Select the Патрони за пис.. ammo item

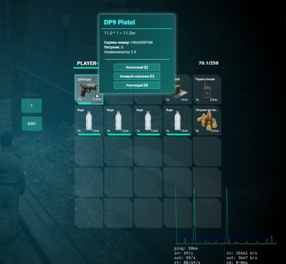click(x=207, y=121)
